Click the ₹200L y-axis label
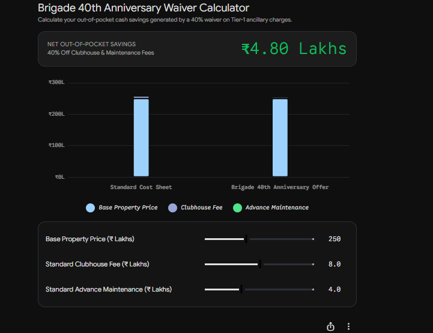This screenshot has height=333, width=433. click(56, 114)
